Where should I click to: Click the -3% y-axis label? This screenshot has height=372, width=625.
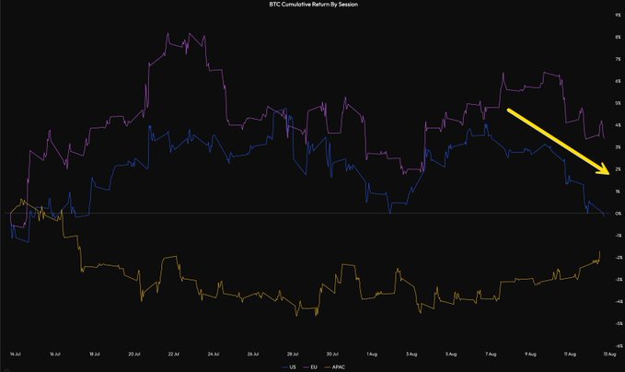click(x=618, y=280)
